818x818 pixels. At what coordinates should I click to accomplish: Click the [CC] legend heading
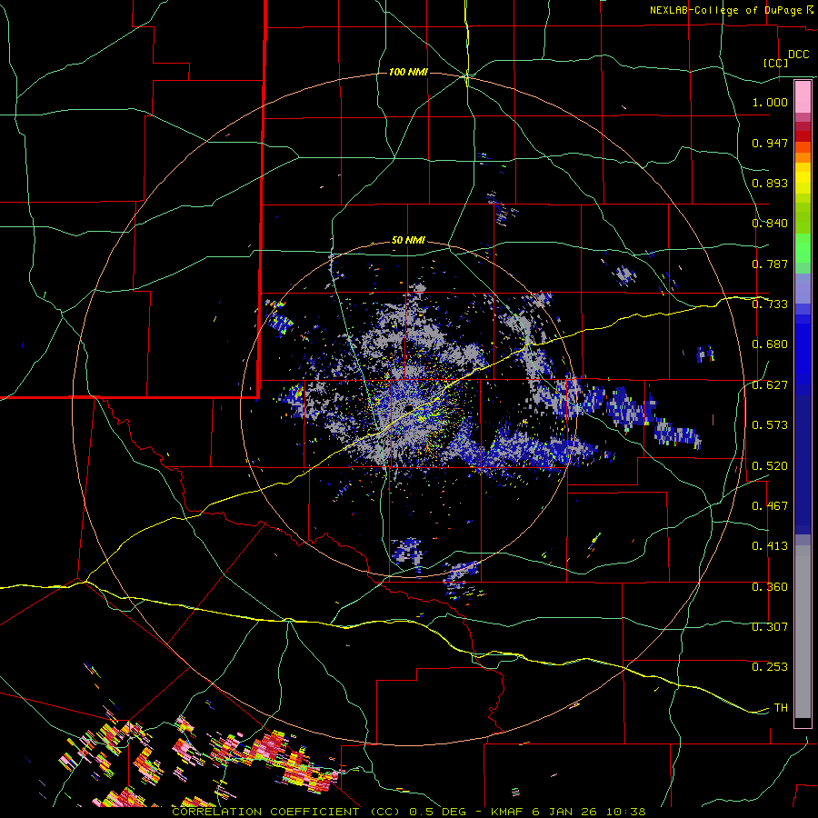775,63
